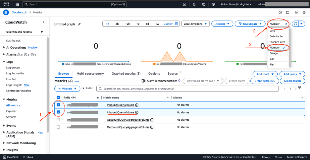
Task: Go to the next metrics page arrow
Action: 295,89
